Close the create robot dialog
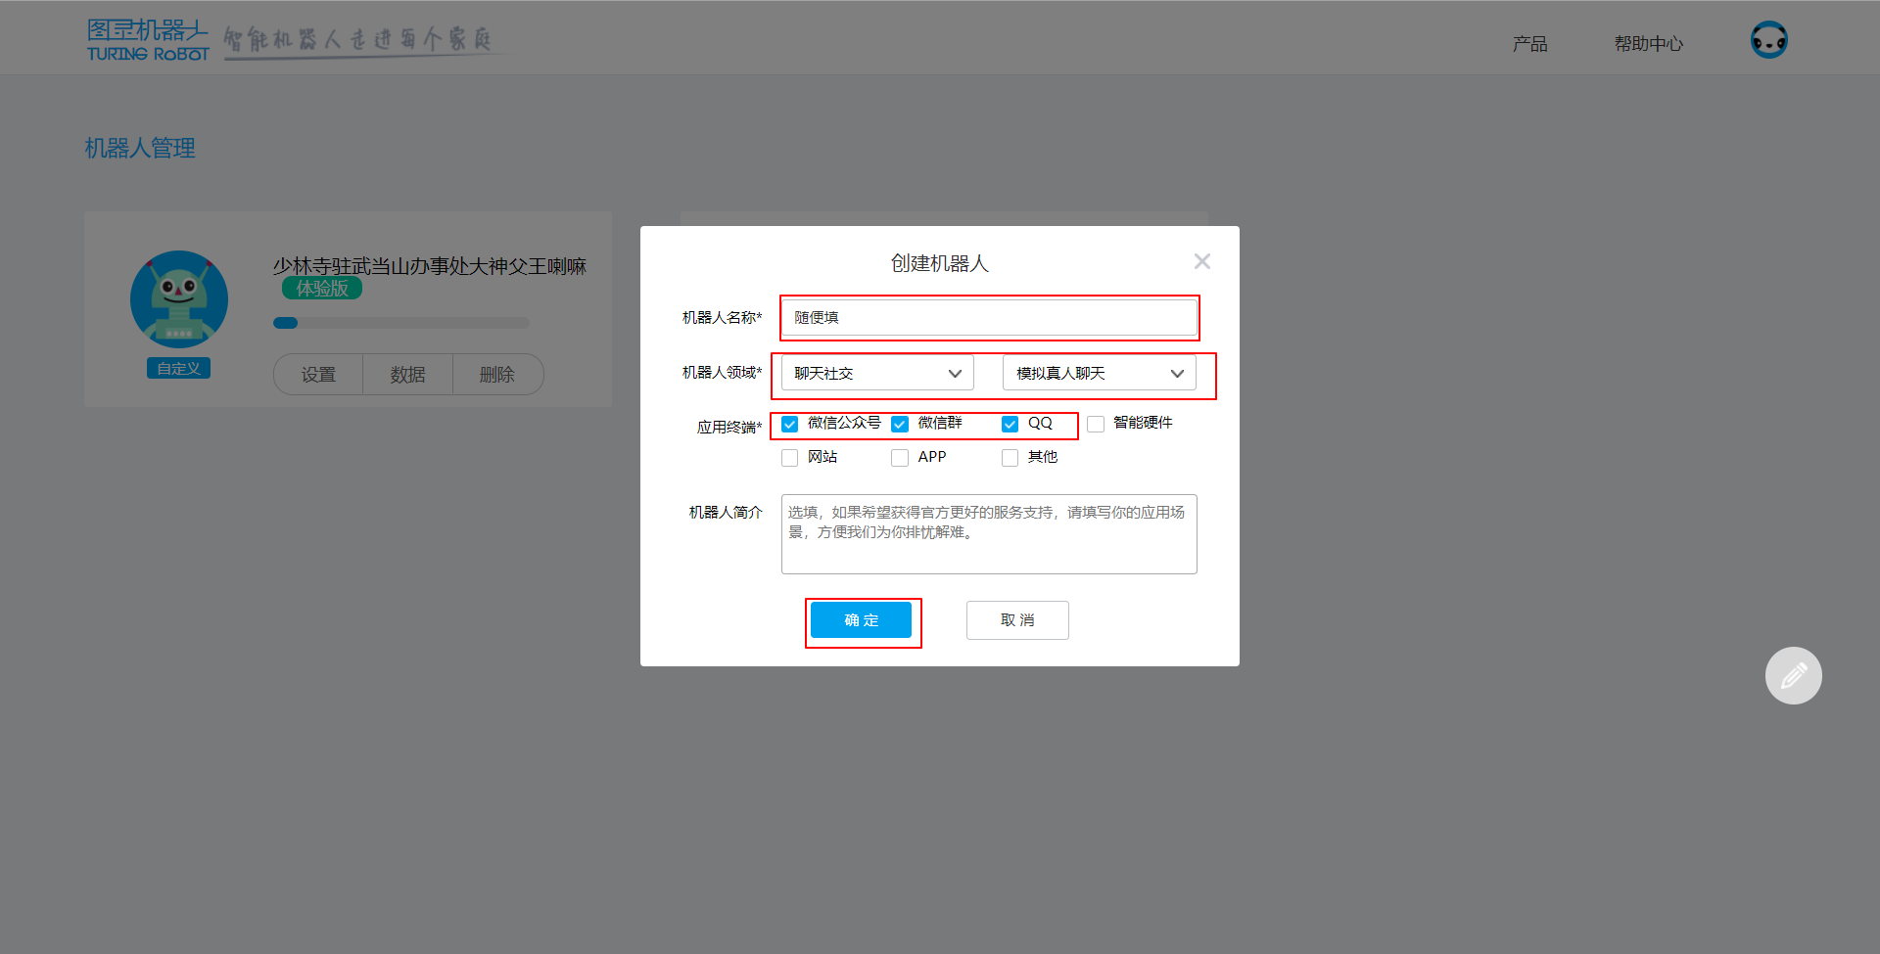The image size is (1880, 954). [1201, 261]
